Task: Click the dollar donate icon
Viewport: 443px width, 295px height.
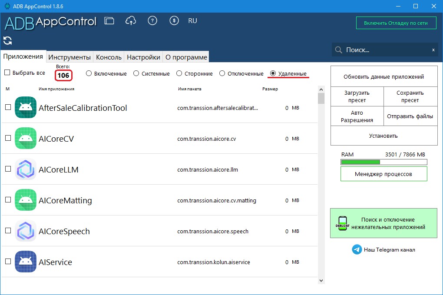Action: (x=174, y=20)
